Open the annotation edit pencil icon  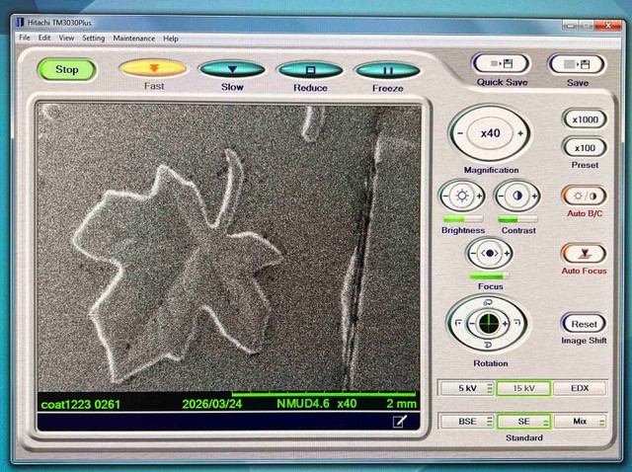click(400, 422)
